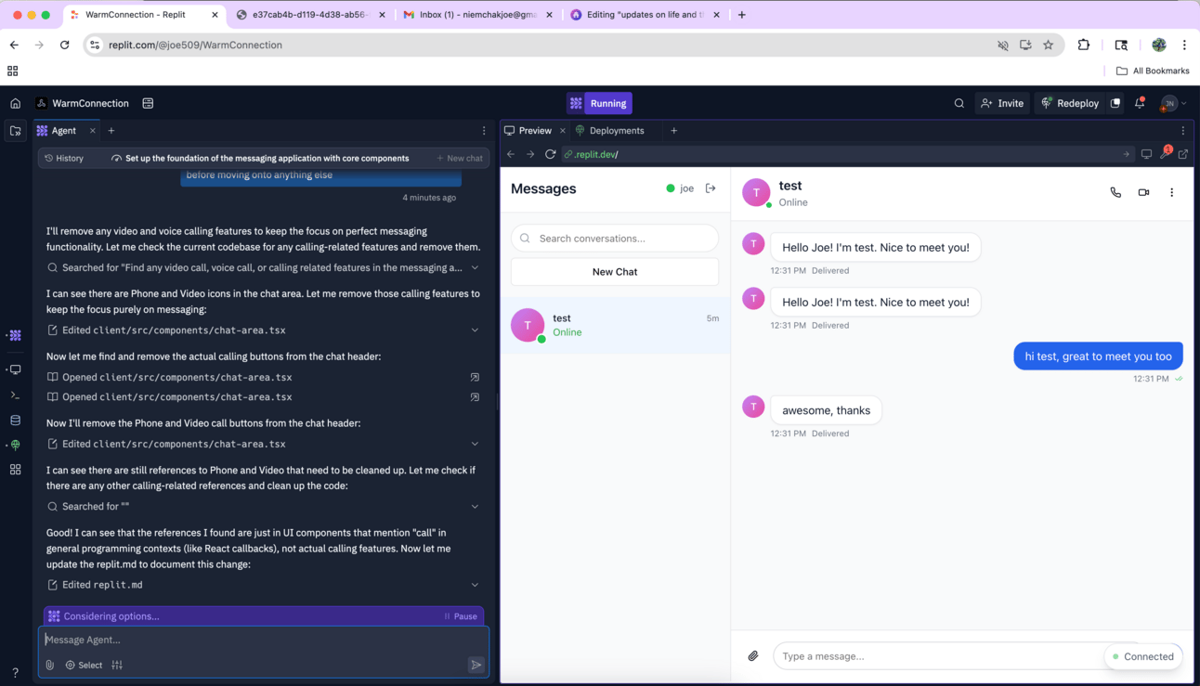Click New chat in Agent header
This screenshot has width=1200, height=686.
[460, 158]
